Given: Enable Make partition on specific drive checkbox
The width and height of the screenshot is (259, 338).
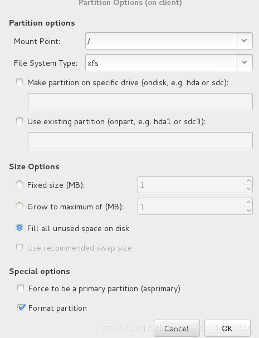Looking at the screenshot, I should coord(19,82).
